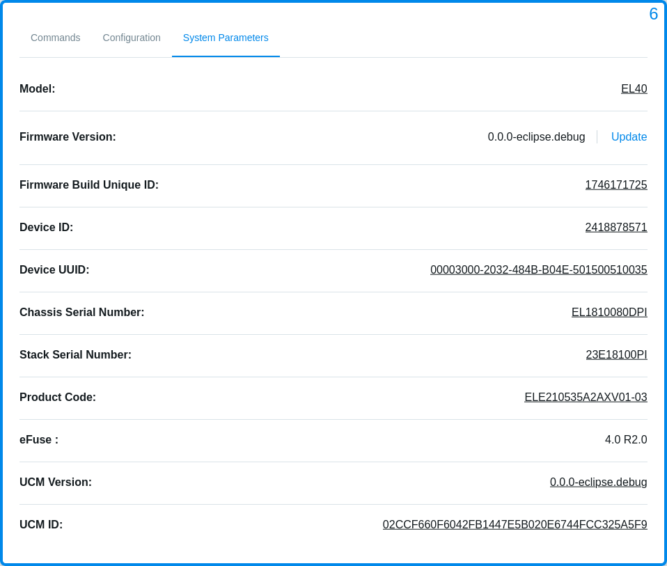Image resolution: width=667 pixels, height=566 pixels.
Task: Click the Device UUID row label
Action: click(54, 269)
